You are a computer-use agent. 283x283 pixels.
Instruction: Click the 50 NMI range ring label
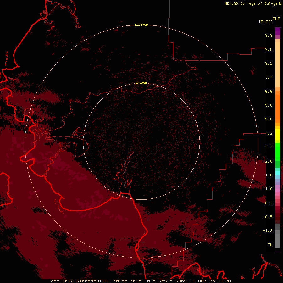[x=141, y=83]
